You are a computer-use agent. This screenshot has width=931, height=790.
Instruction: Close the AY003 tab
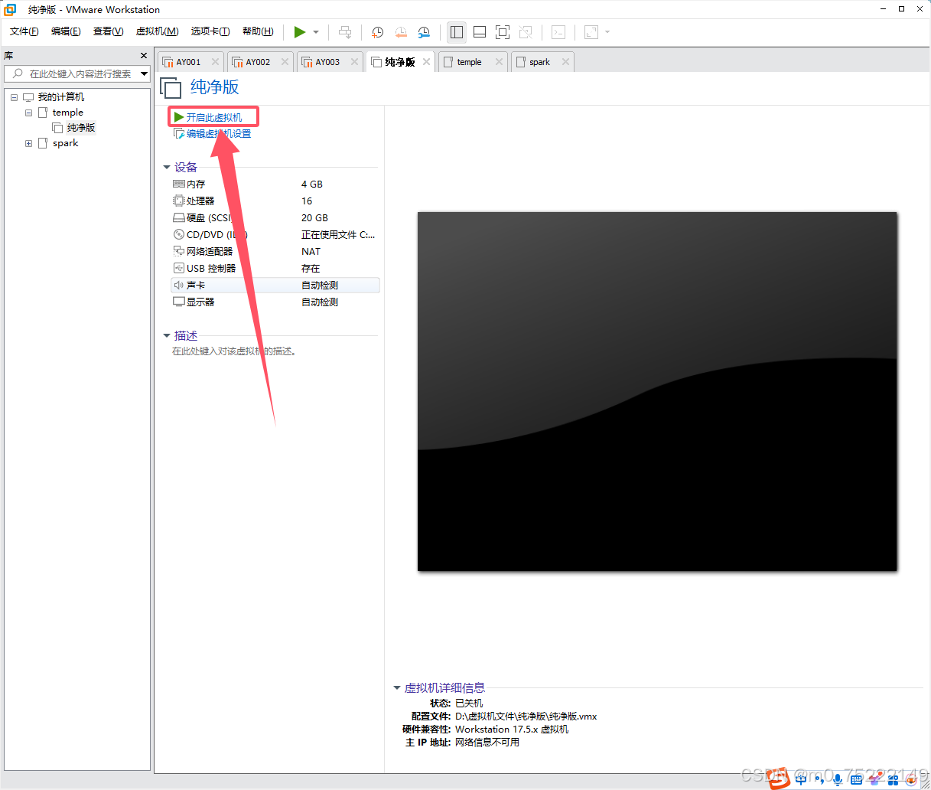[354, 62]
